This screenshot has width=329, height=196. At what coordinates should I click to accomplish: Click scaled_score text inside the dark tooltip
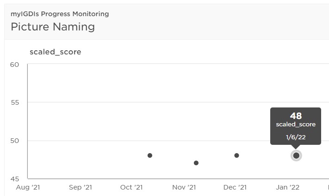coord(296,125)
